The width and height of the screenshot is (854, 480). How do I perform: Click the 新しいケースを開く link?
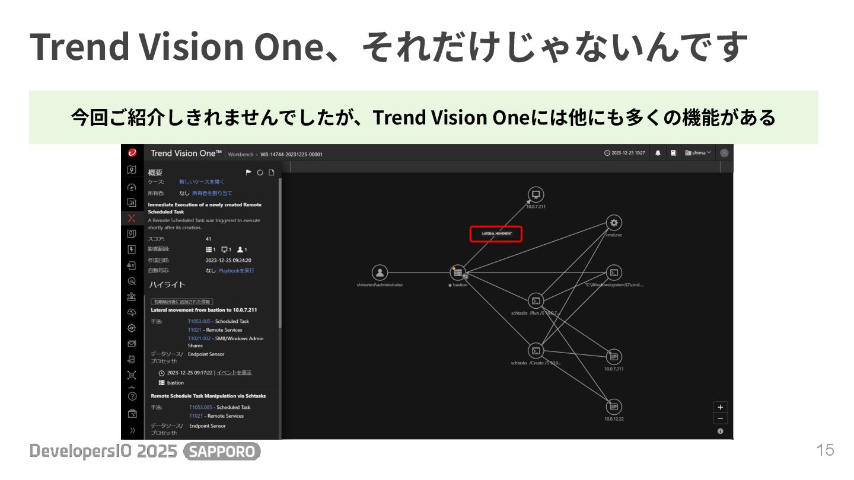tap(202, 182)
